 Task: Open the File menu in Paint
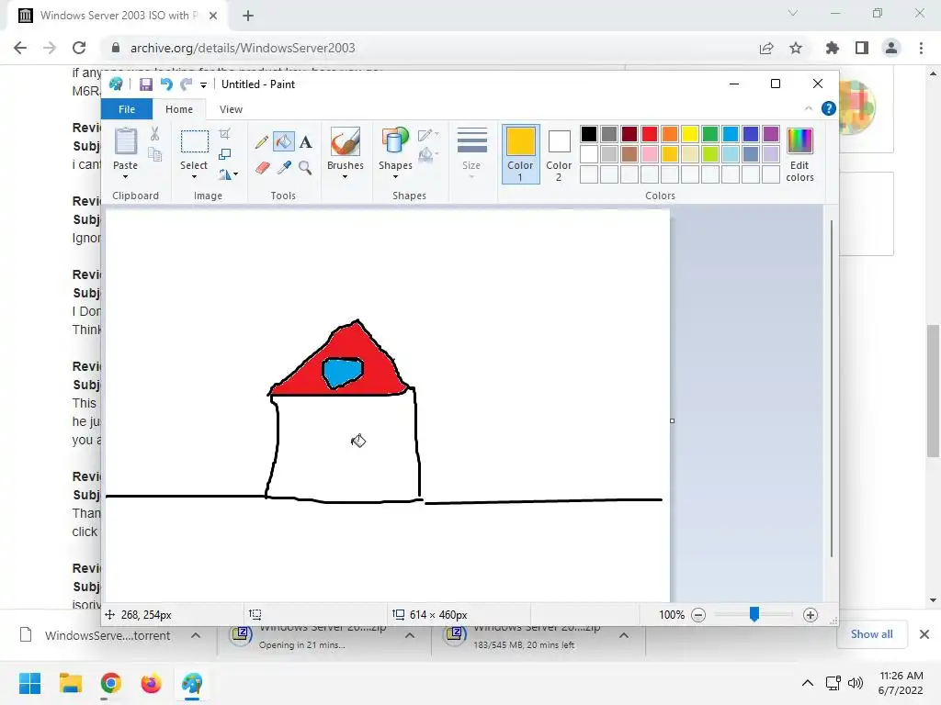pyautogui.click(x=127, y=109)
